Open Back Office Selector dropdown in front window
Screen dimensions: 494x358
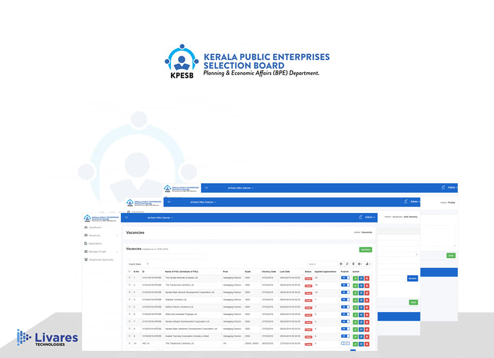pos(160,218)
